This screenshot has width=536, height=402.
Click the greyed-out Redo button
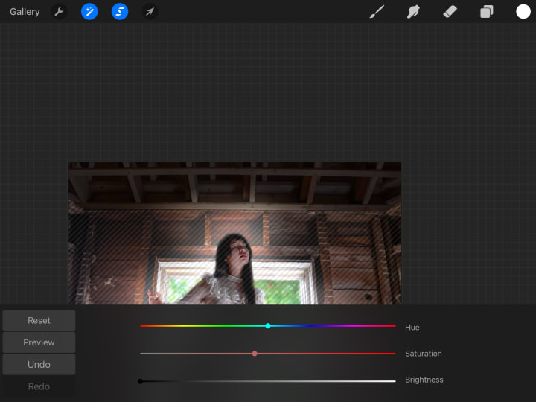pyautogui.click(x=39, y=386)
